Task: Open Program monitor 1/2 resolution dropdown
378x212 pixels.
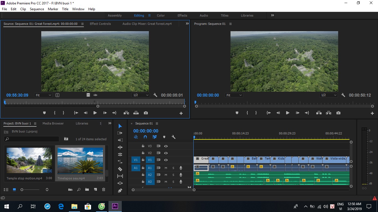Action: pyautogui.click(x=328, y=95)
